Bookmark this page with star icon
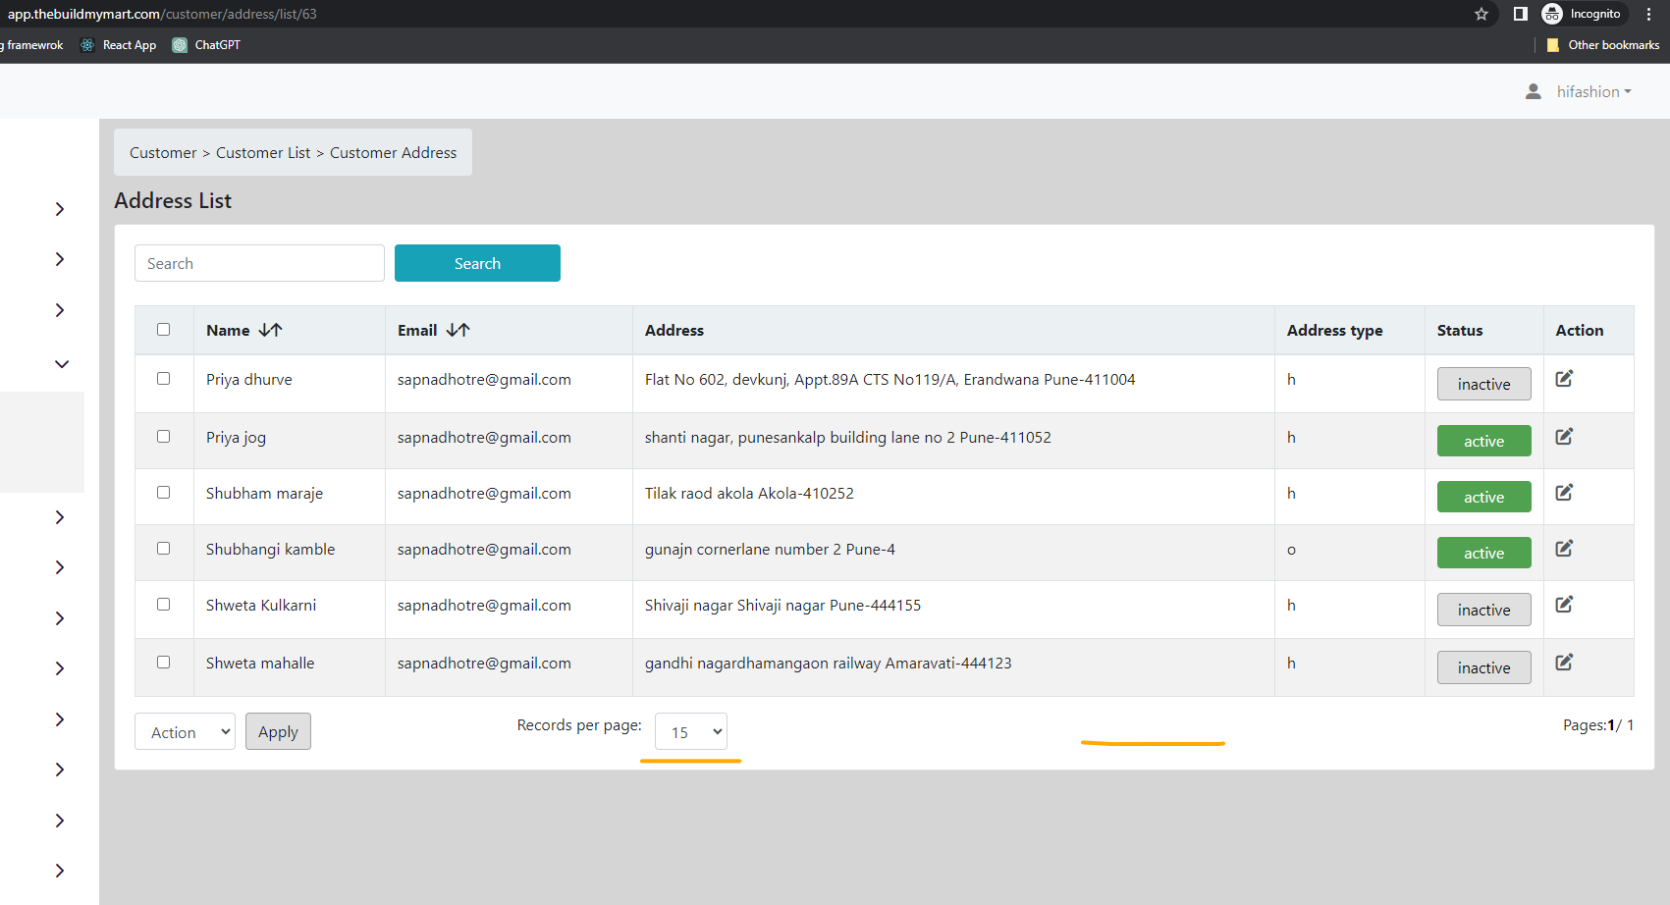1670x905 pixels. click(x=1481, y=14)
